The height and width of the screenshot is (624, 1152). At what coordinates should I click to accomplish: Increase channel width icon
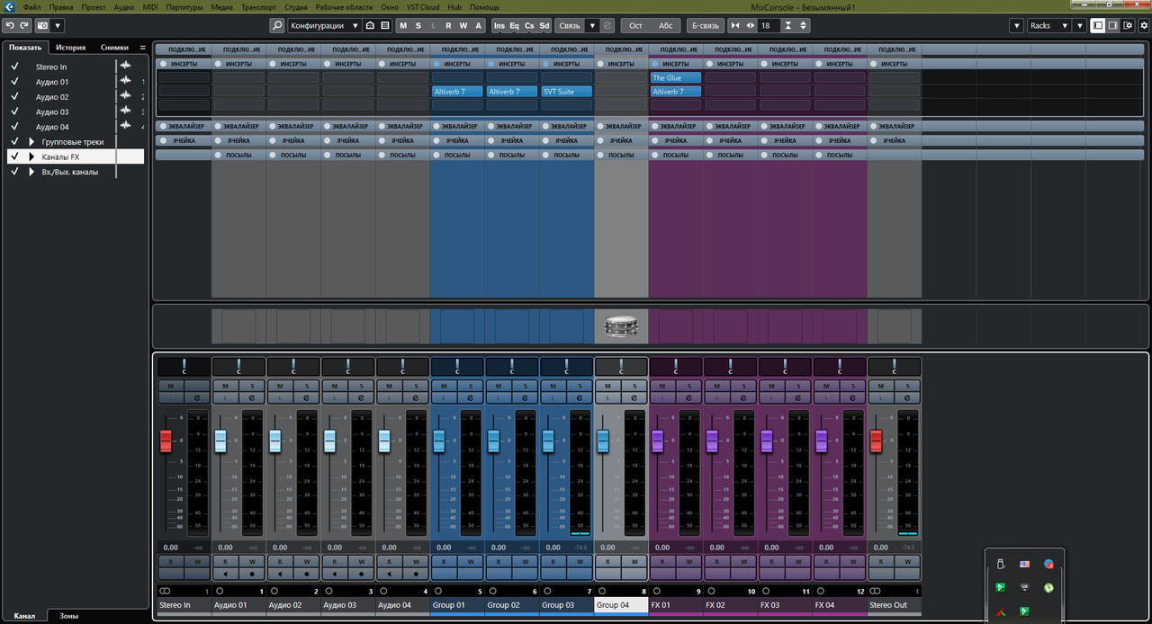[x=751, y=25]
